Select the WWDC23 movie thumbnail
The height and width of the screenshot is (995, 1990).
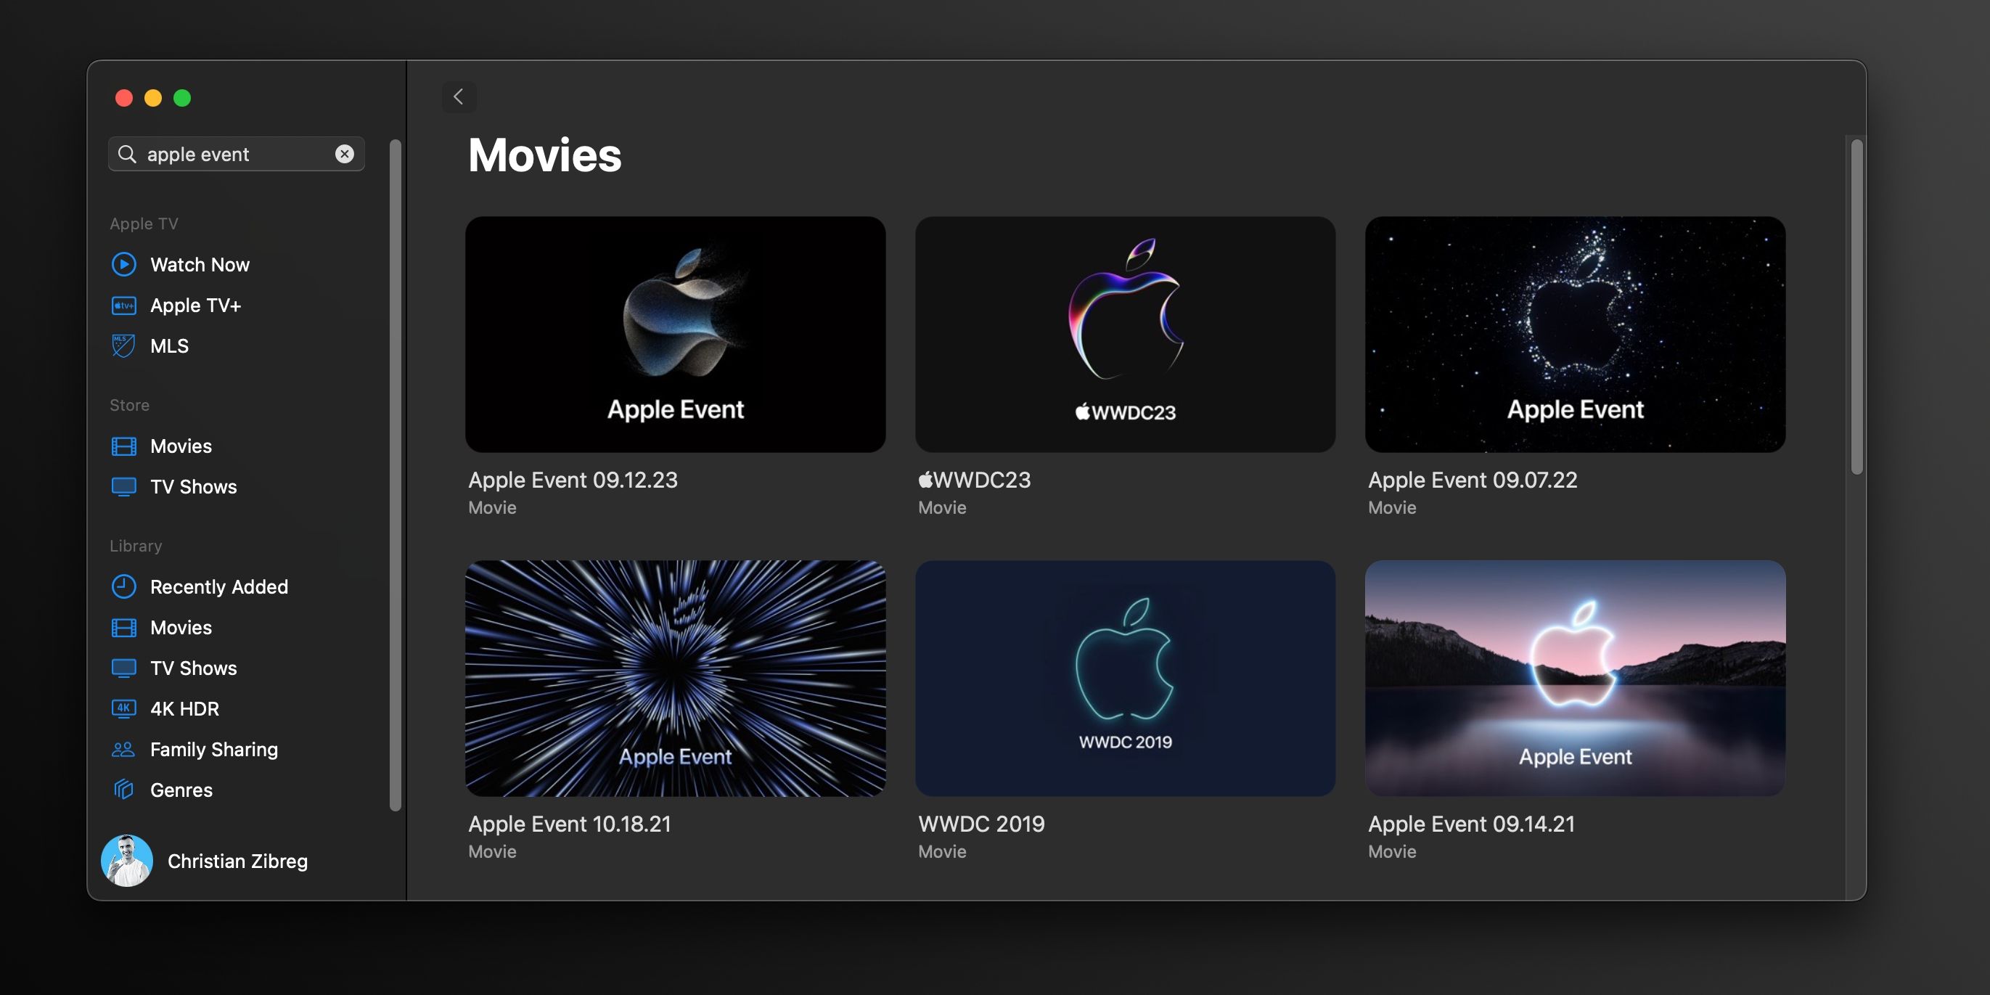click(1125, 335)
